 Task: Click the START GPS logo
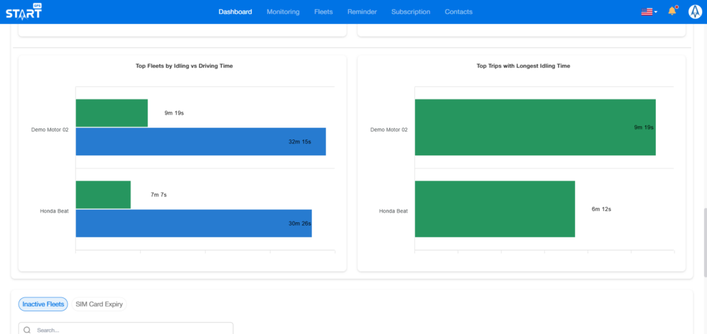[x=22, y=12]
